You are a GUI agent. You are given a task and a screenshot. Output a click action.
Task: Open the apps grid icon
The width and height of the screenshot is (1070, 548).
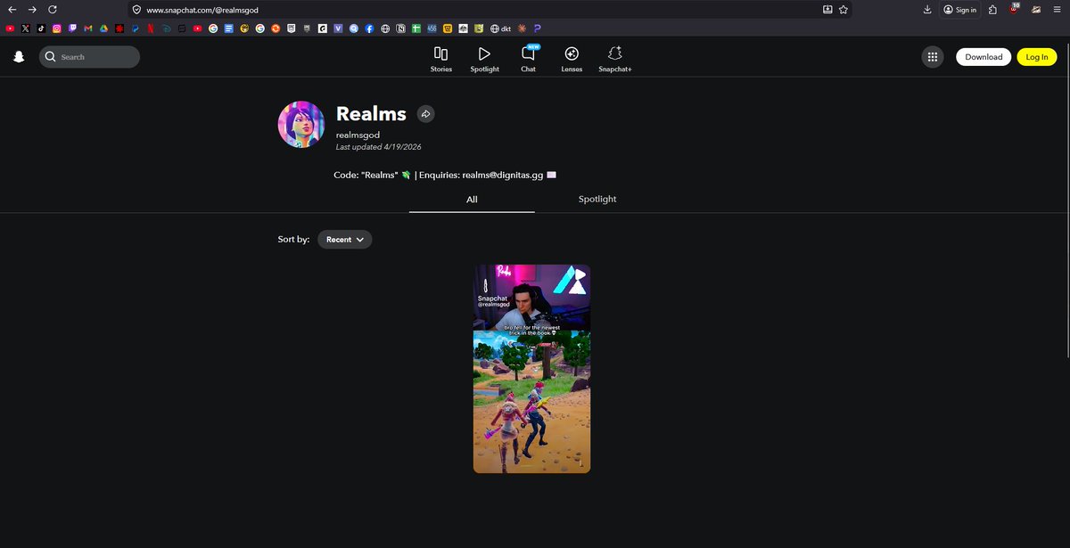tap(932, 56)
